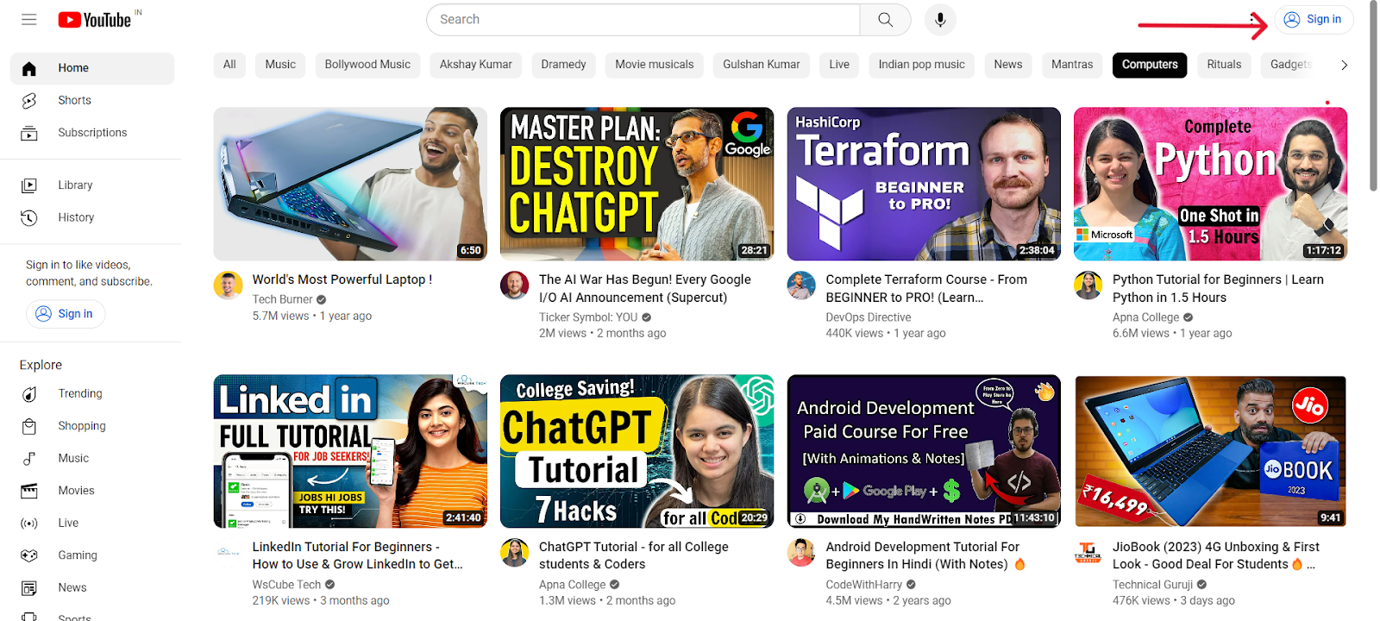Screen dimensions: 1380x621
Task: Open Apna College avatar beside Python tutorial
Action: coord(1088,285)
